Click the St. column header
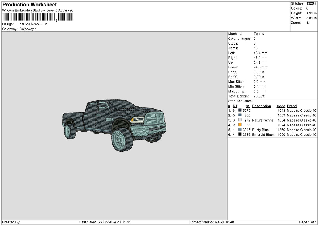The image size is (319, 226). 248,106
